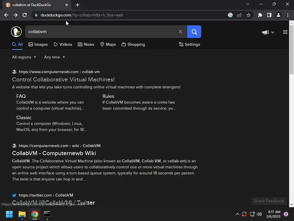Click the description A website that lets you take turns

pos(96,87)
